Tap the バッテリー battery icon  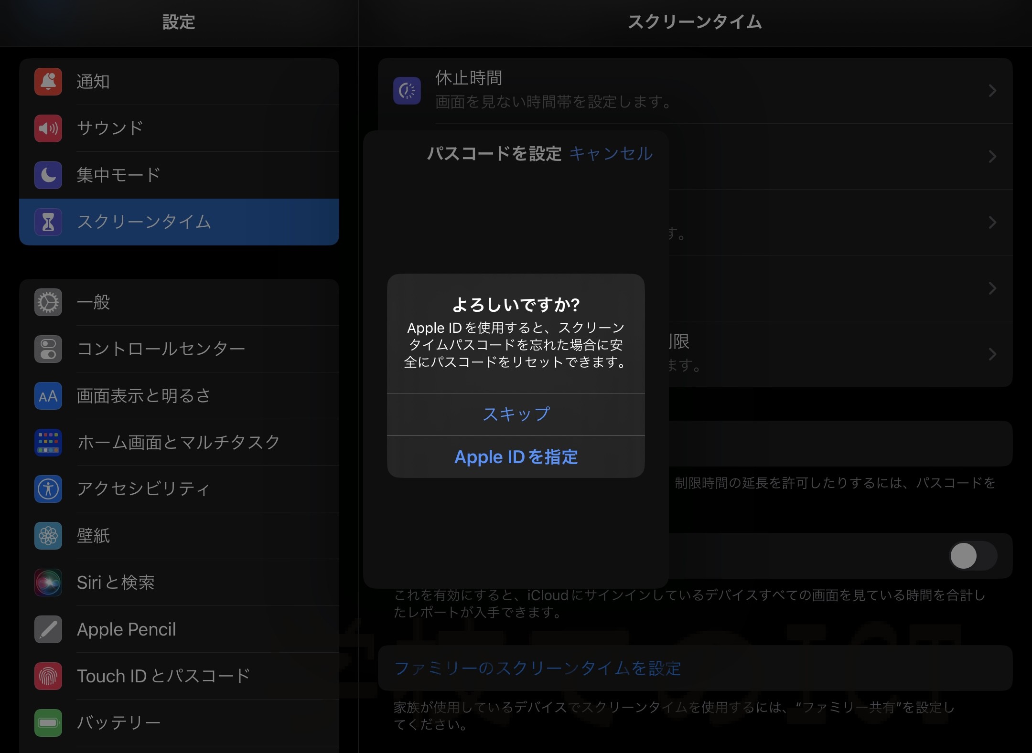(48, 723)
